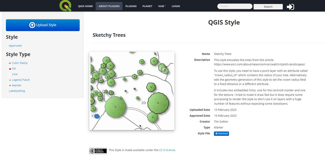The image size is (325, 156).
Task: Click the Search button
Action: (268, 7)
